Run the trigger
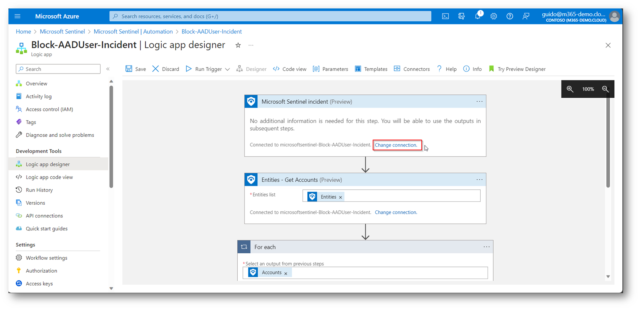Screen dimensions: 640x310 (x=204, y=69)
